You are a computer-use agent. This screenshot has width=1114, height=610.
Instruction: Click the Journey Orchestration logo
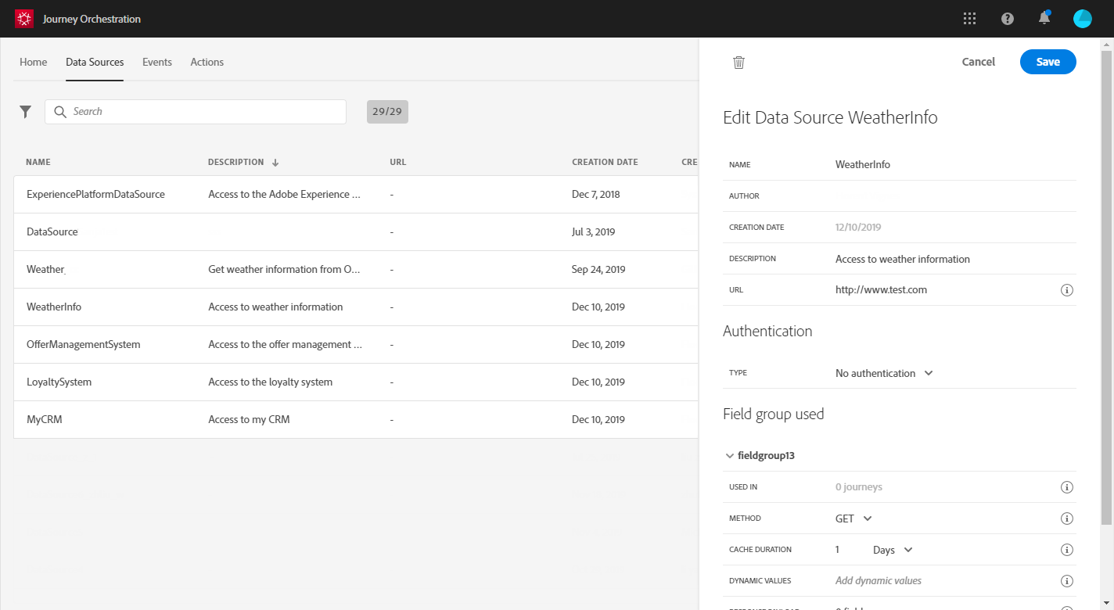pyautogui.click(x=24, y=19)
